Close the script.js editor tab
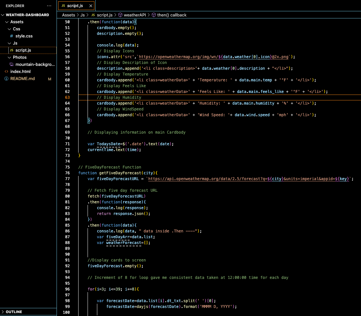Image resolution: width=361 pixels, height=316 pixels. pos(91,6)
